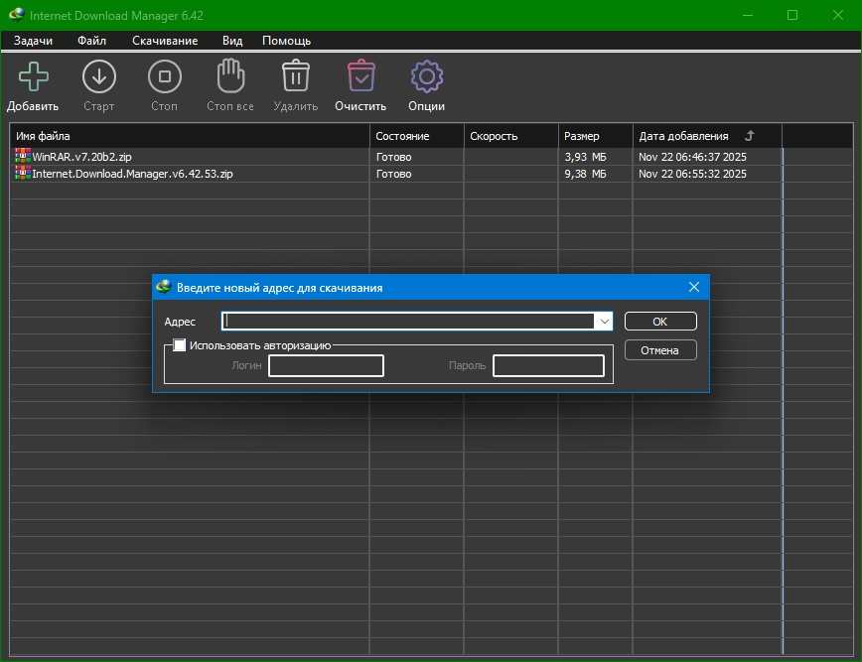Click the Очистить clean-up icon
Screen dimensions: 862x662
click(359, 76)
